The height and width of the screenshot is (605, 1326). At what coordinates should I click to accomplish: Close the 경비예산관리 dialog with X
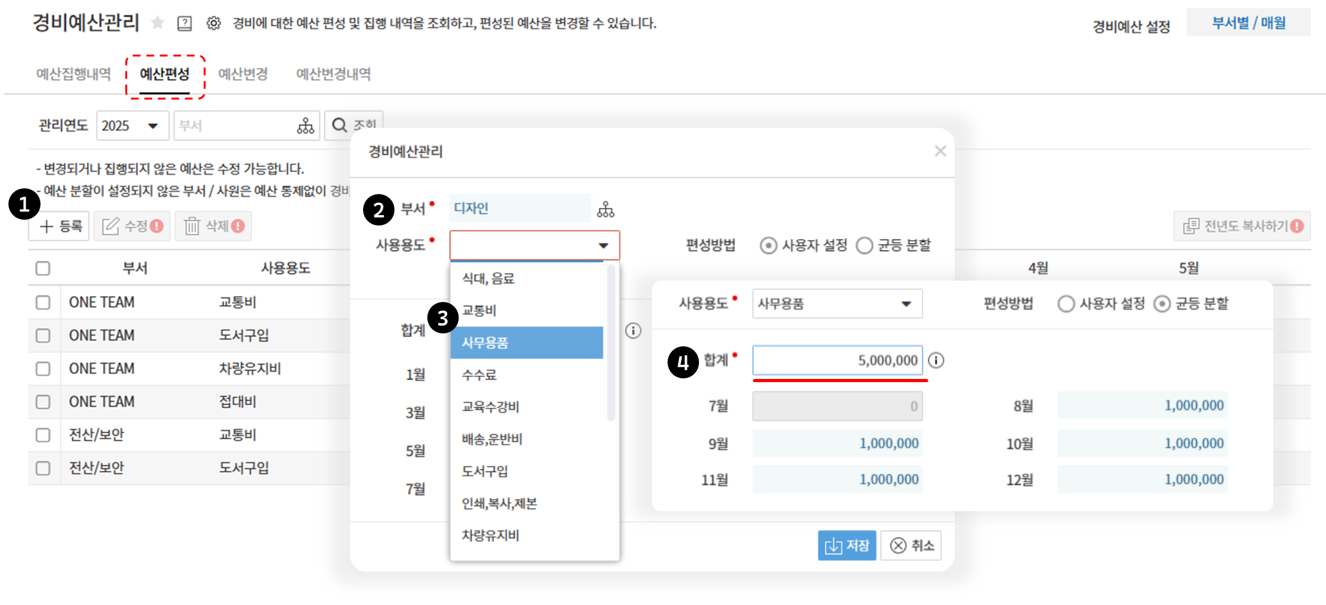click(940, 151)
